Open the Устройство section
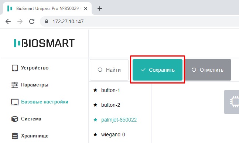Viewport: 239px width, 143px height. pyautogui.click(x=30, y=68)
